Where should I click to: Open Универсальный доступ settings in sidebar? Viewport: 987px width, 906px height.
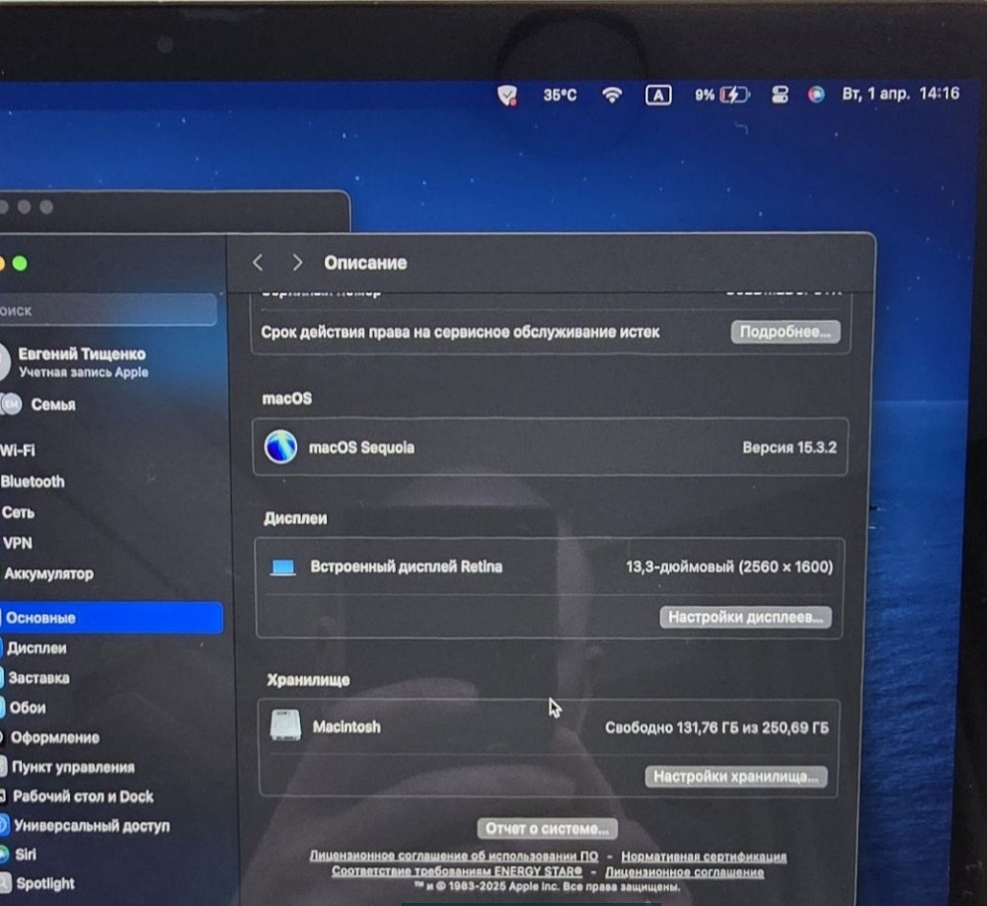click(91, 825)
